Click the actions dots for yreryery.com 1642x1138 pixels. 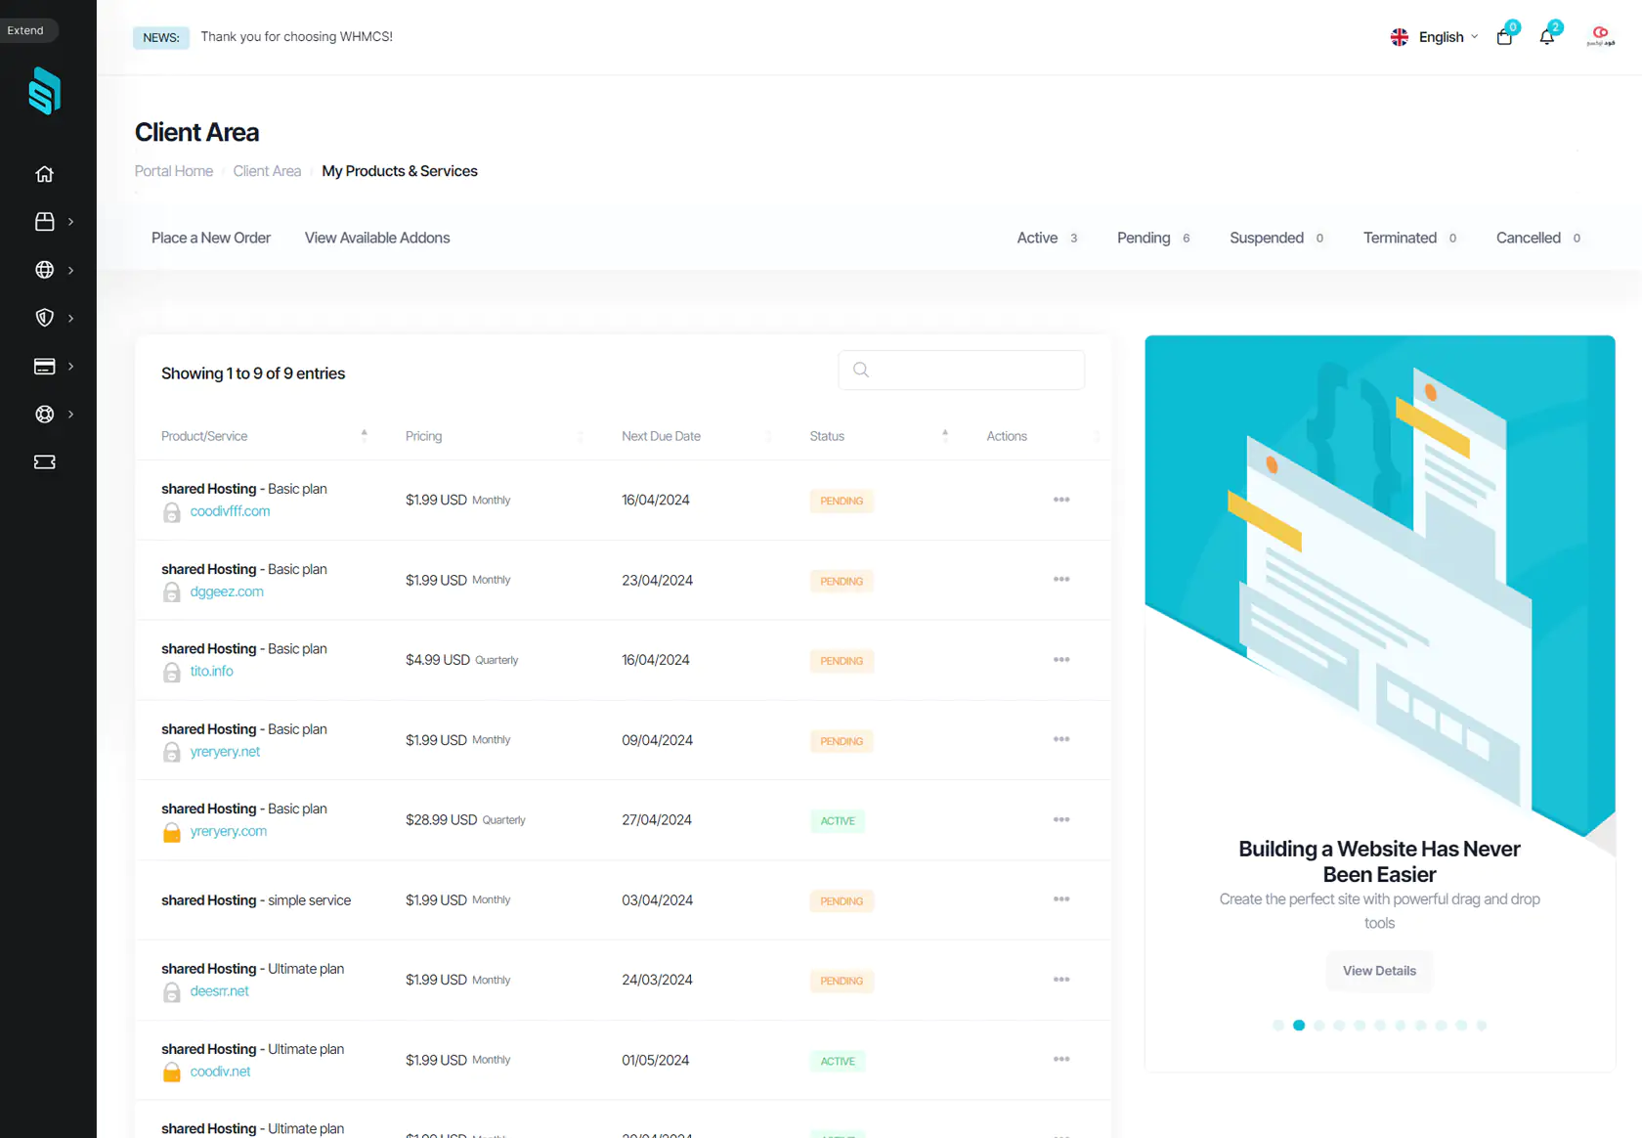click(1061, 819)
